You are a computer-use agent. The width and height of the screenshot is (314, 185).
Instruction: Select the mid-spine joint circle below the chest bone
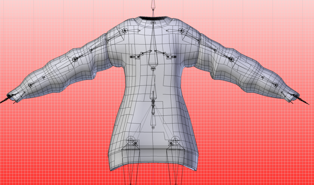[x=153, y=69]
